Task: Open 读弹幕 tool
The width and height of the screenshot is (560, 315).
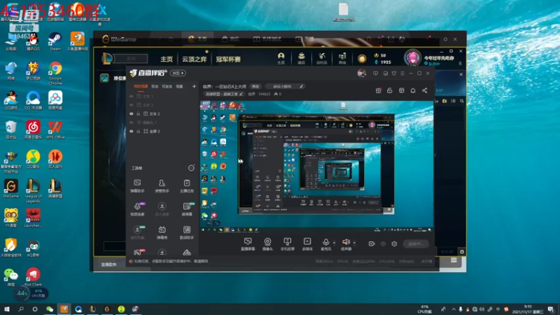Action: coord(186,209)
